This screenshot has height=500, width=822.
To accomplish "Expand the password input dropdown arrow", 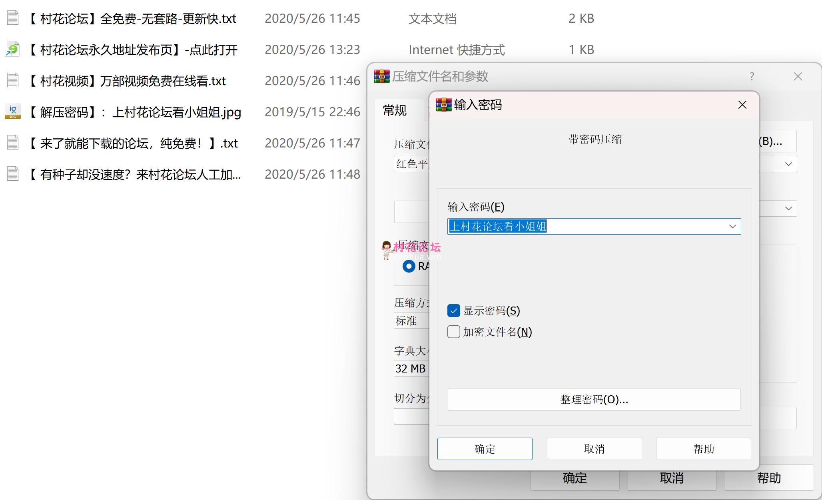I will [732, 227].
